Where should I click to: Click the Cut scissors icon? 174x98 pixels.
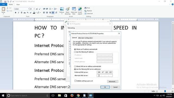pyautogui.click(x=8, y=8)
